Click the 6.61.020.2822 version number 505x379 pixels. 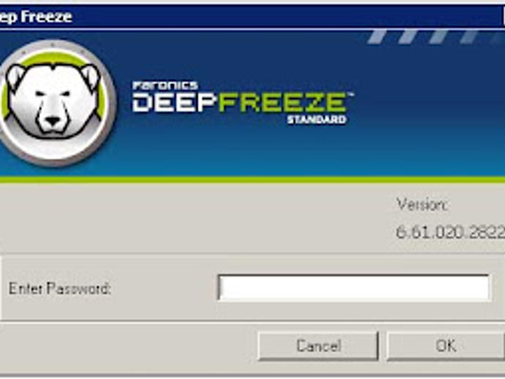[x=450, y=232]
